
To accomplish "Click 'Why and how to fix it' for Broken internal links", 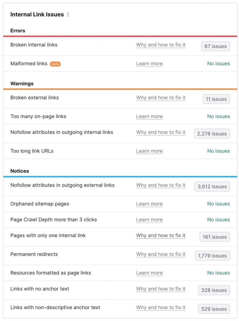I will click(161, 45).
